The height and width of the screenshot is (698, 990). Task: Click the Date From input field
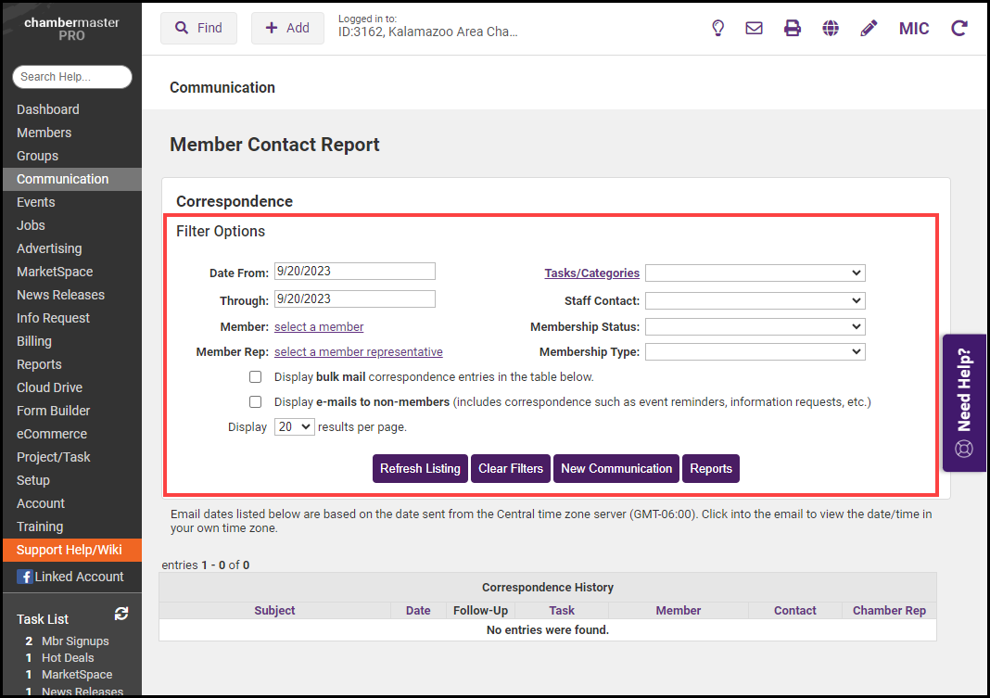[354, 272]
